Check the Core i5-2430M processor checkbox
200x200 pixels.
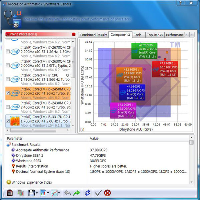click(x=8, y=107)
